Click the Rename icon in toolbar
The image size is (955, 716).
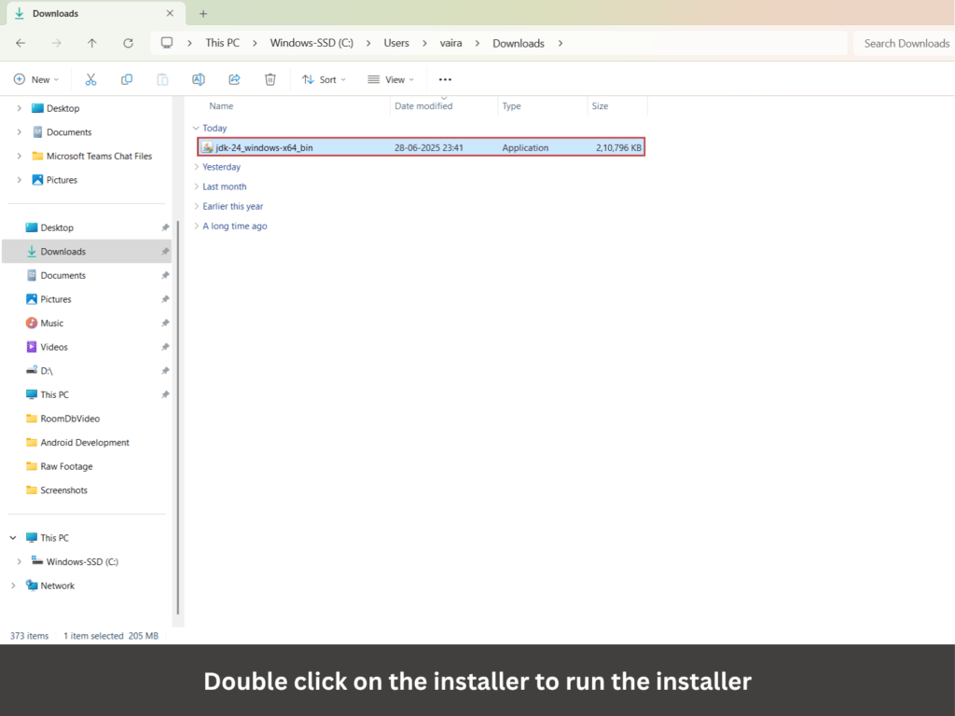(198, 79)
